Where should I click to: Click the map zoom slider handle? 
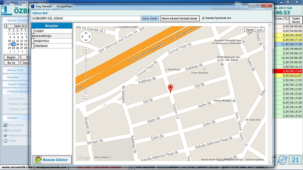pyautogui.click(x=86, y=59)
